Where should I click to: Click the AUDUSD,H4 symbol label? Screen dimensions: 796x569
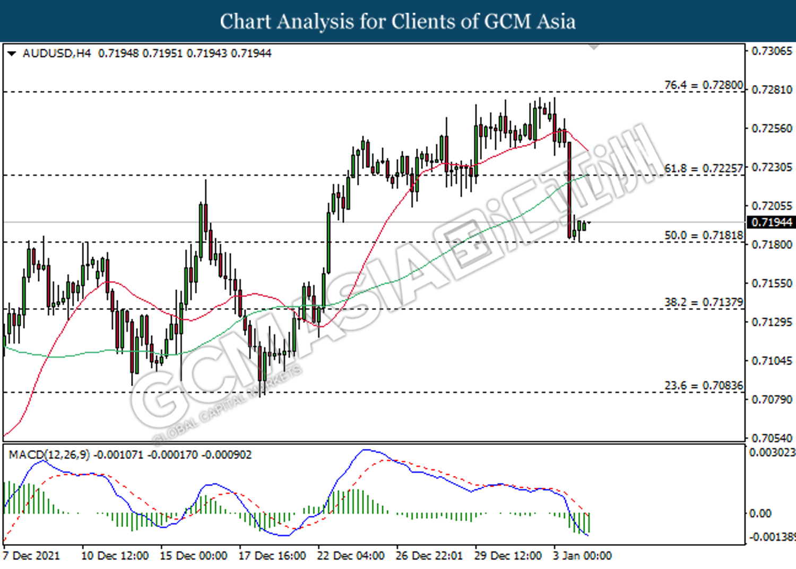[x=57, y=53]
